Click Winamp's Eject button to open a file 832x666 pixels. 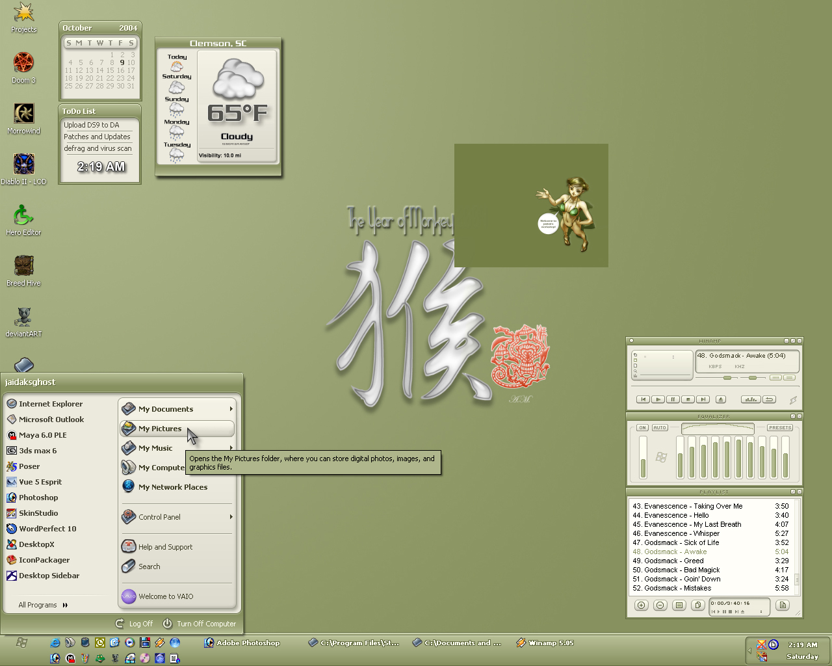point(721,399)
